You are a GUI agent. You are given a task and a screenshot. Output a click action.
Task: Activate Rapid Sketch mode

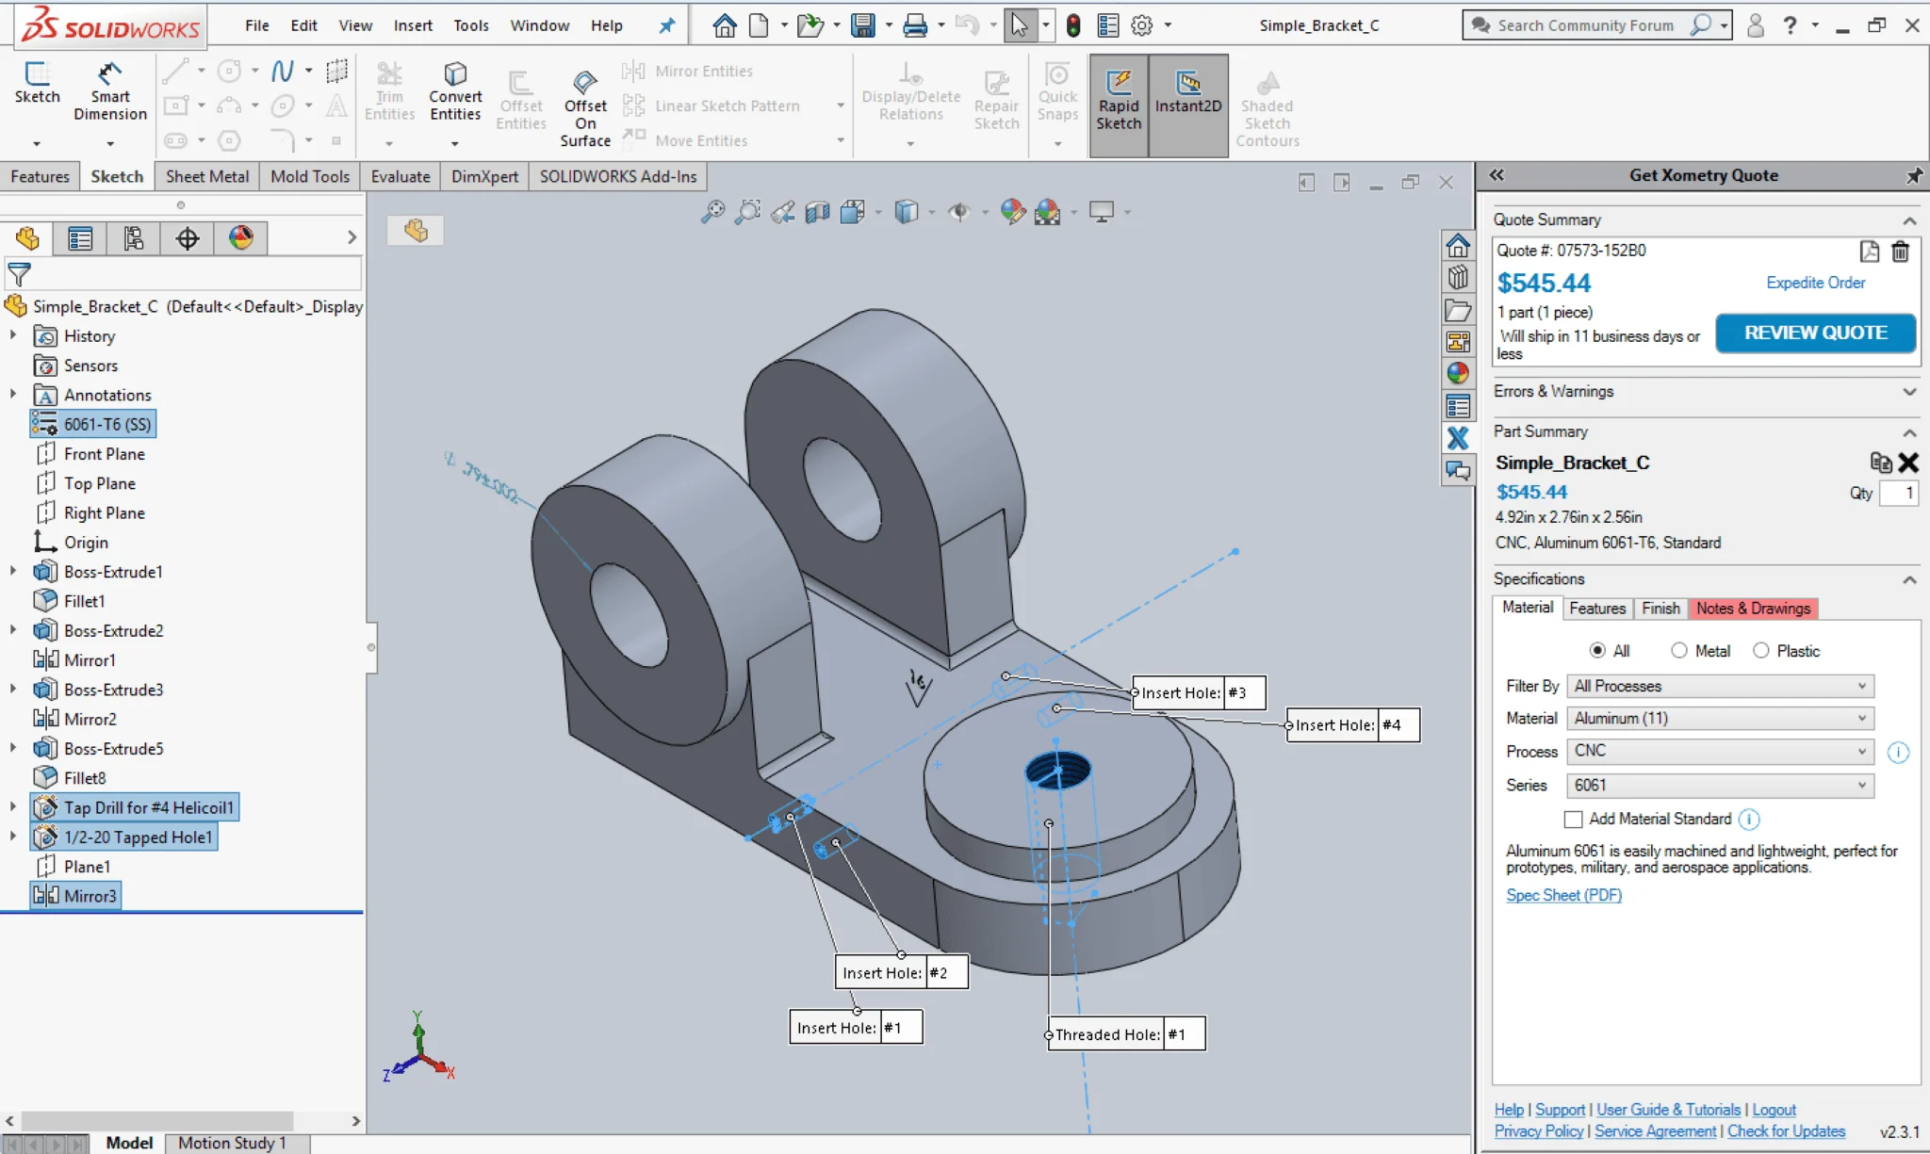click(1118, 99)
